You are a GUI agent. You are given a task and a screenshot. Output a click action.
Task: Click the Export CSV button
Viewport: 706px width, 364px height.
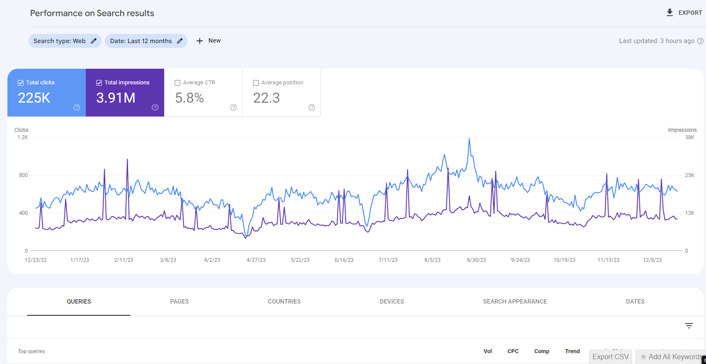point(611,357)
